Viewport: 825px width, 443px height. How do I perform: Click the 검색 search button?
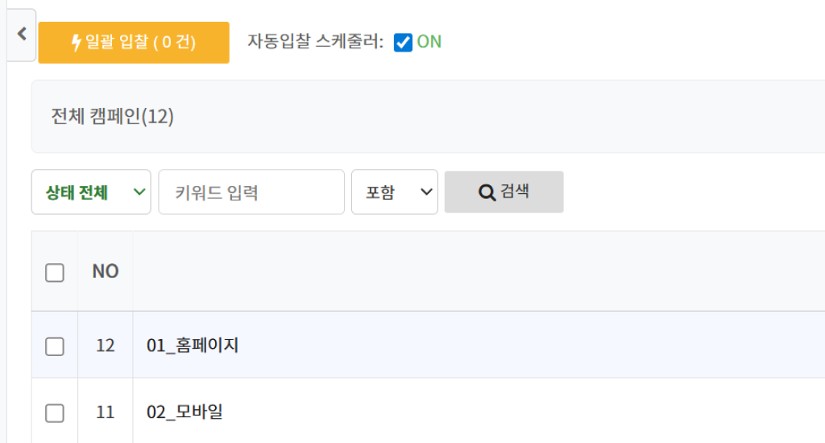(504, 192)
